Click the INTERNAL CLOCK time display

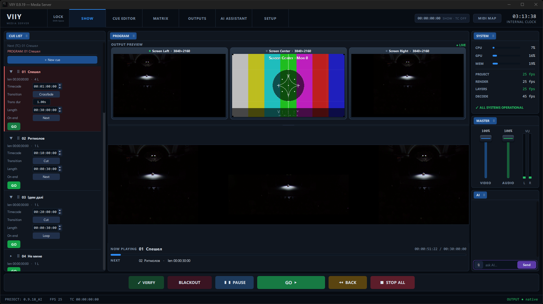[521, 19]
